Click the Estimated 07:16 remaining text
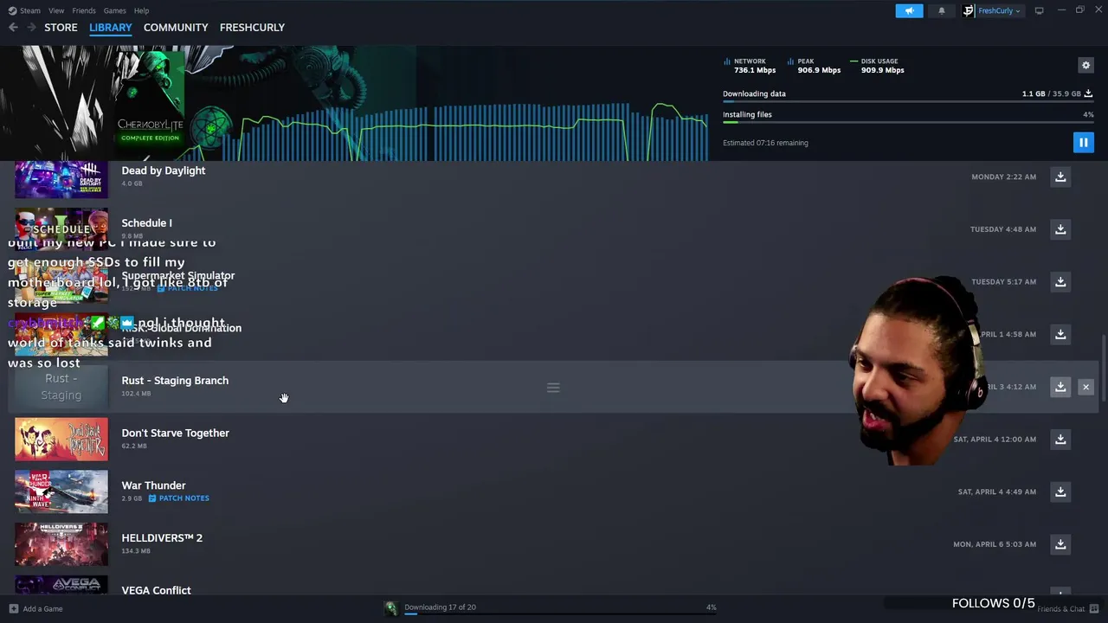This screenshot has width=1108, height=623. (765, 143)
